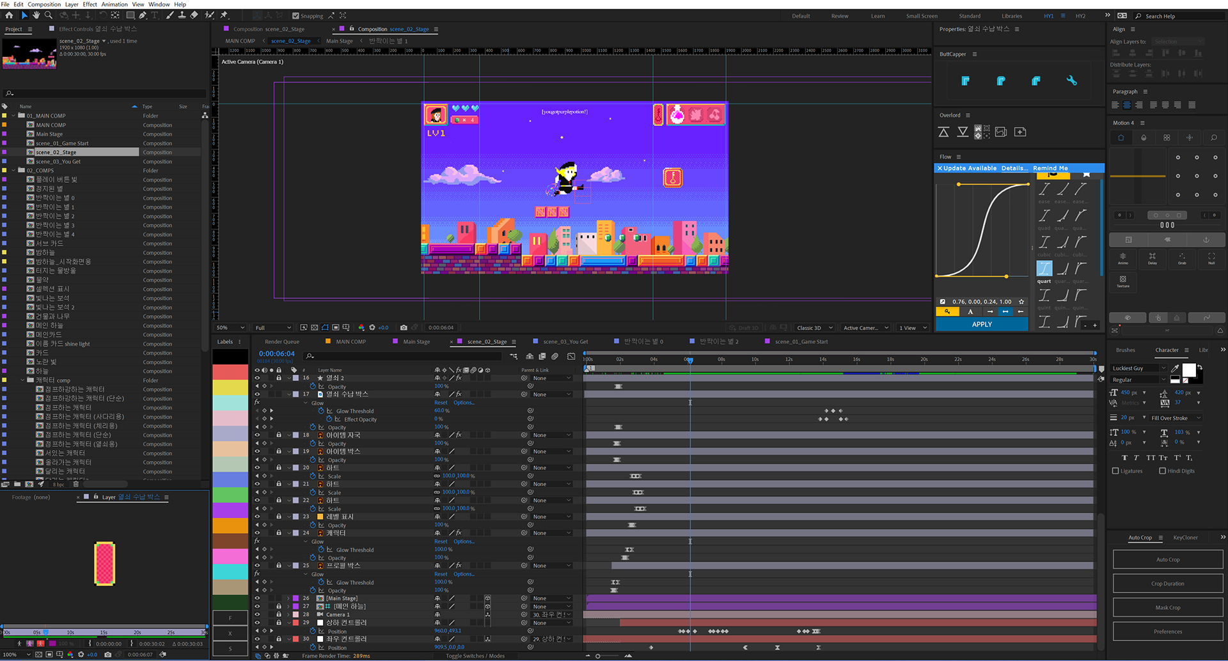The image size is (1228, 661).
Task: Open the 50% magnification dropdown
Action: point(231,327)
